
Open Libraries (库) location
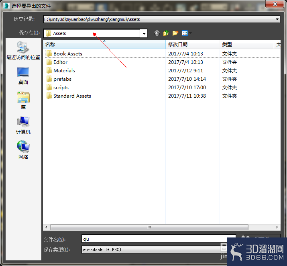(23, 100)
